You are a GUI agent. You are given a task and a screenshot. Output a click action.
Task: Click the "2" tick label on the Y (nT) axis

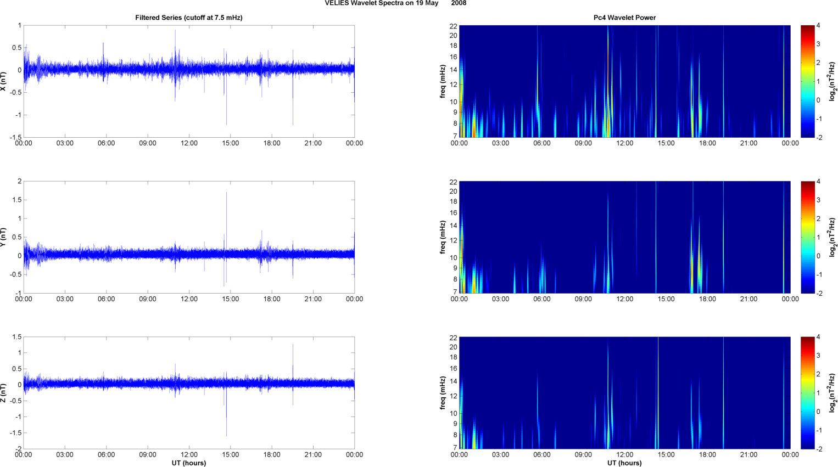click(19, 181)
